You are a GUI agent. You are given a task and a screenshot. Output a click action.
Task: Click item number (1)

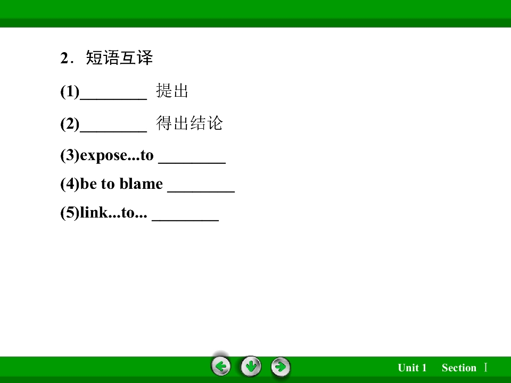[70, 91]
